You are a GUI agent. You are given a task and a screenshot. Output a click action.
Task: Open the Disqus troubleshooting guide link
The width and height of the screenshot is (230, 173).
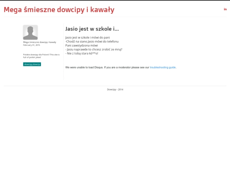pyautogui.click(x=163, y=67)
